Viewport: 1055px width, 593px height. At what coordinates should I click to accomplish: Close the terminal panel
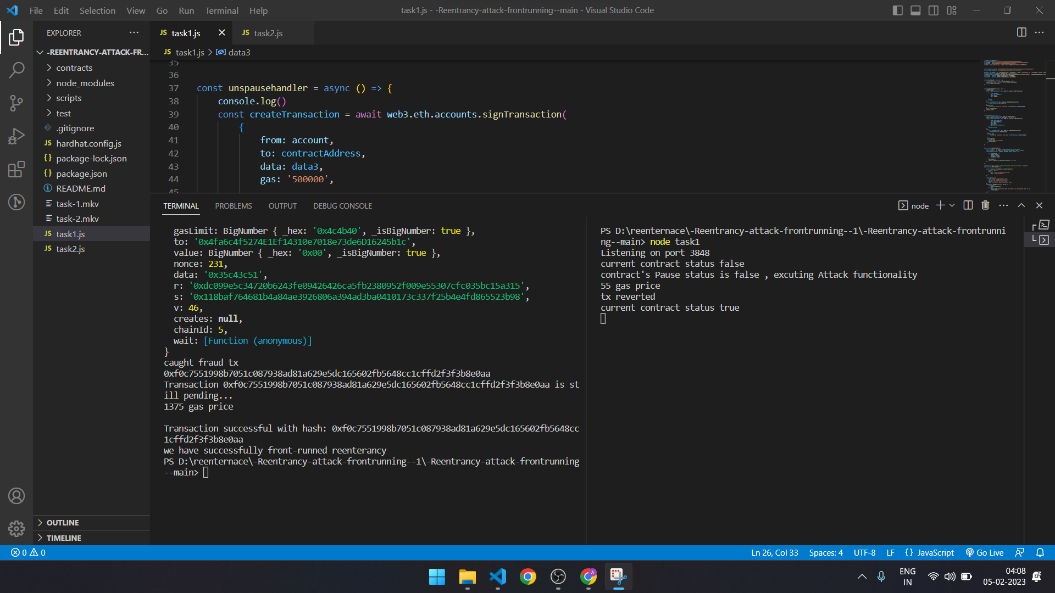1039,205
